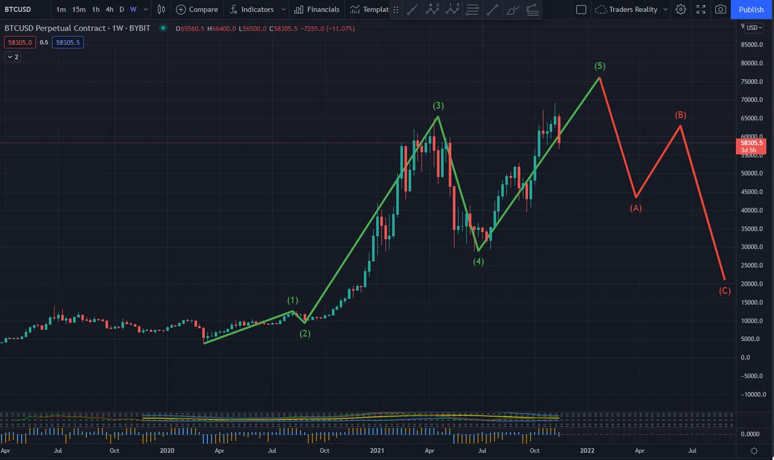This screenshot has height=460, width=774.
Task: Select the green (3) wave label
Action: pos(438,105)
